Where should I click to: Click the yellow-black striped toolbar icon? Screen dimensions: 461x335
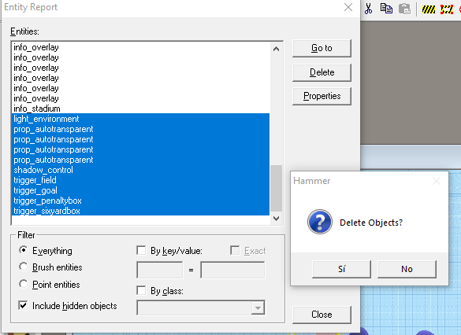coord(429,9)
